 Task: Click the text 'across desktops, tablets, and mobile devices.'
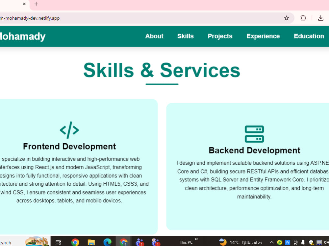coord(69,201)
